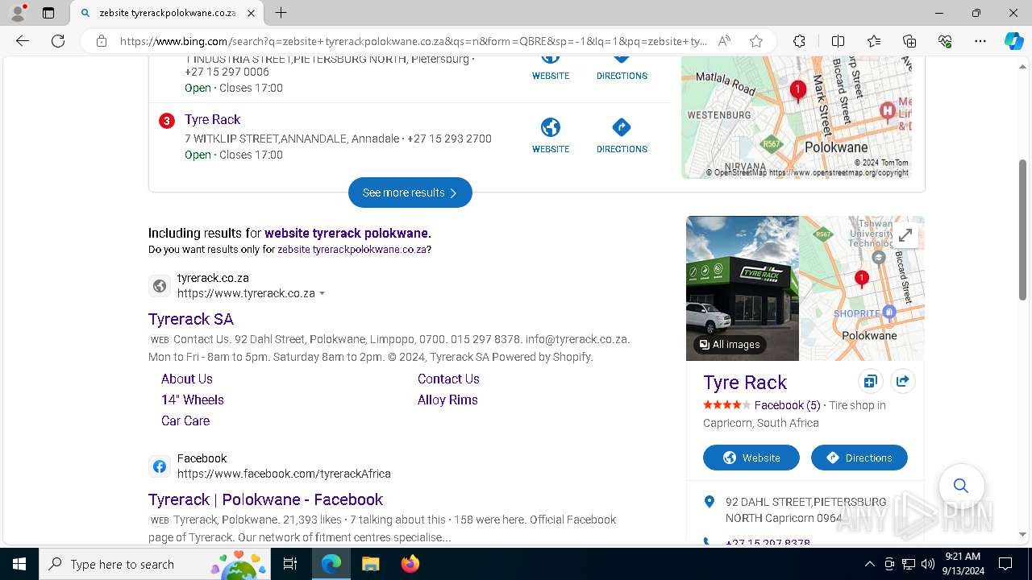Open the Alloy Rims sitelink

(447, 400)
